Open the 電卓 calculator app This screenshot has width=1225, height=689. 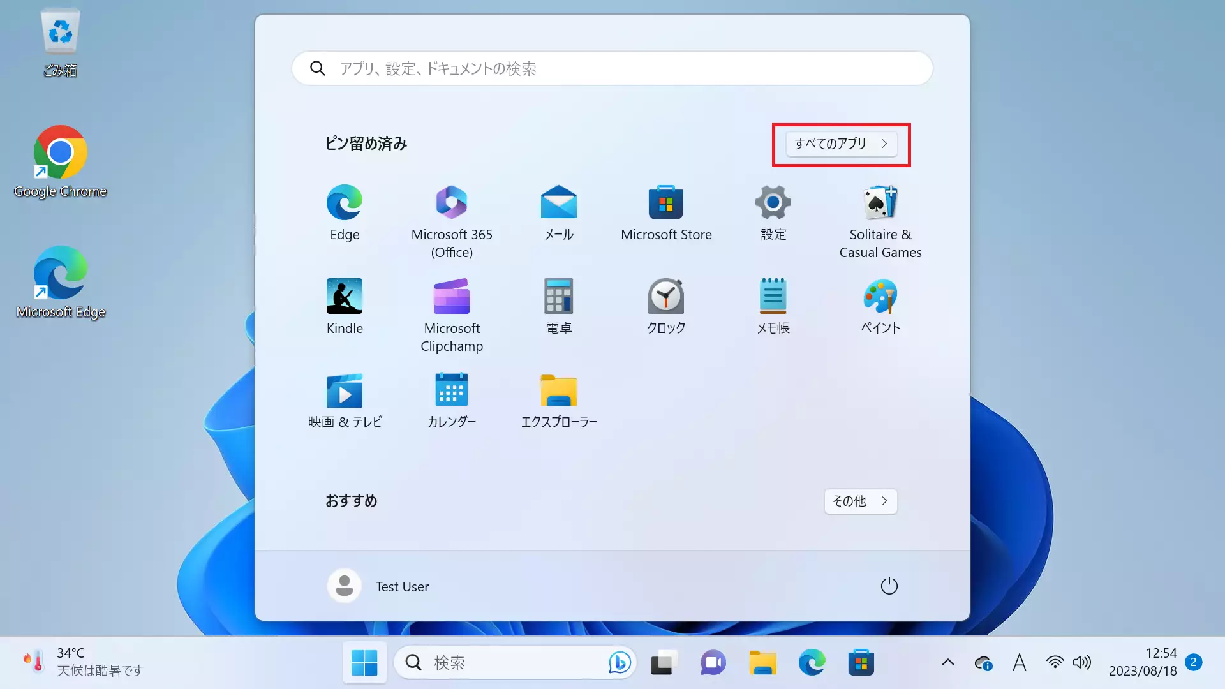[x=559, y=307]
